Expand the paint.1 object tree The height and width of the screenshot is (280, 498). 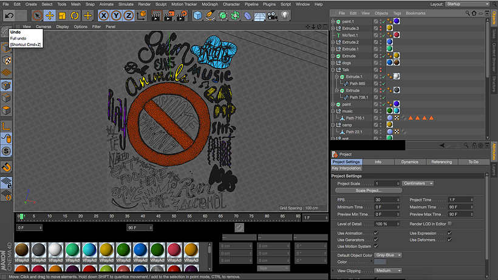tap(333, 22)
